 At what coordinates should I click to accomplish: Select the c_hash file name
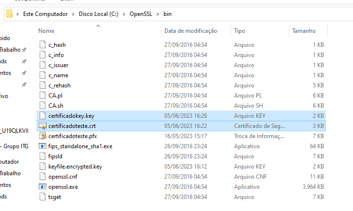(57, 45)
